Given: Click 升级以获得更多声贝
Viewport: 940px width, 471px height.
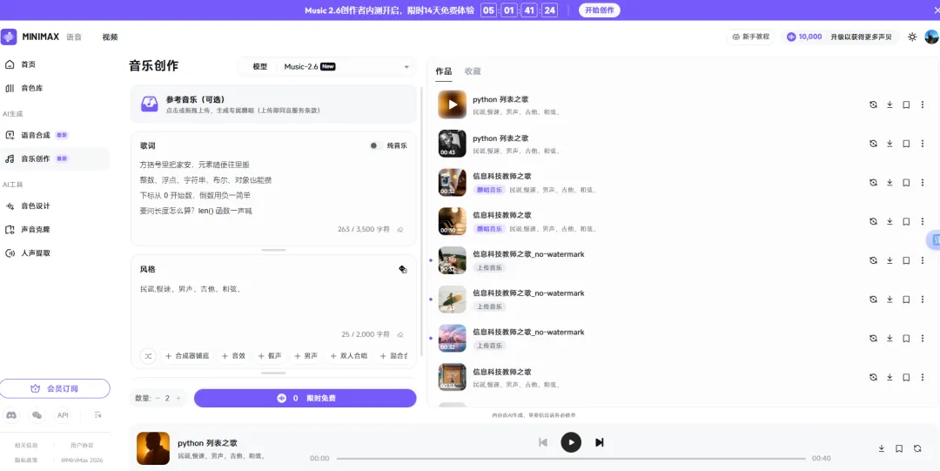Looking at the screenshot, I should (860, 37).
